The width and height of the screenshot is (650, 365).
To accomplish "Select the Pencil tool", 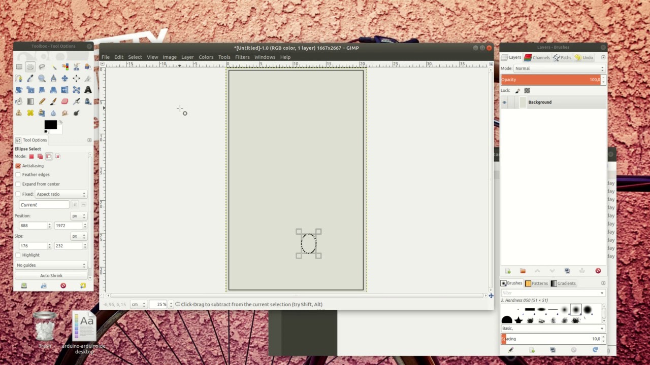I will click(42, 101).
